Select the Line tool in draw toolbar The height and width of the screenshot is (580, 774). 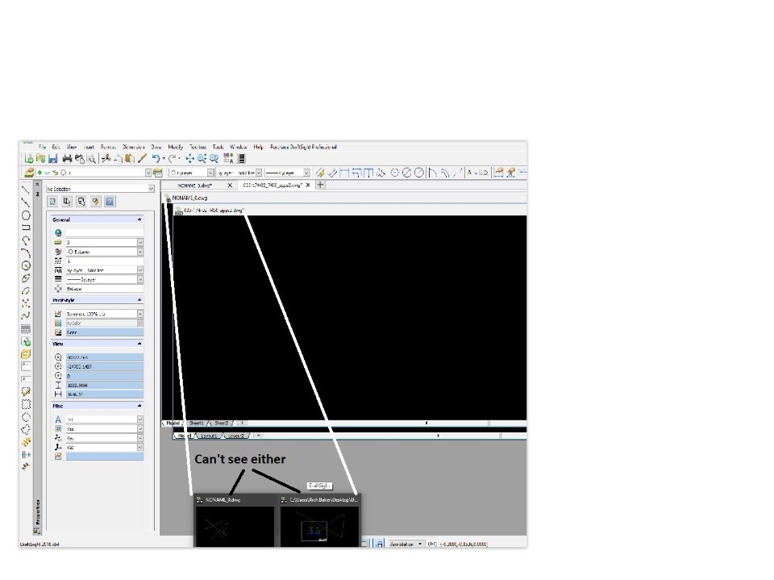tap(26, 190)
